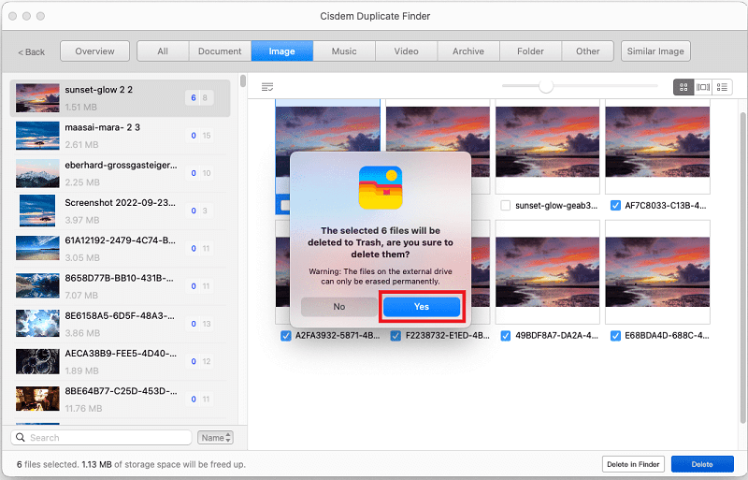This screenshot has width=748, height=480.
Task: Uncheck the AF7C8033-C13B file checkbox
Action: pos(615,205)
